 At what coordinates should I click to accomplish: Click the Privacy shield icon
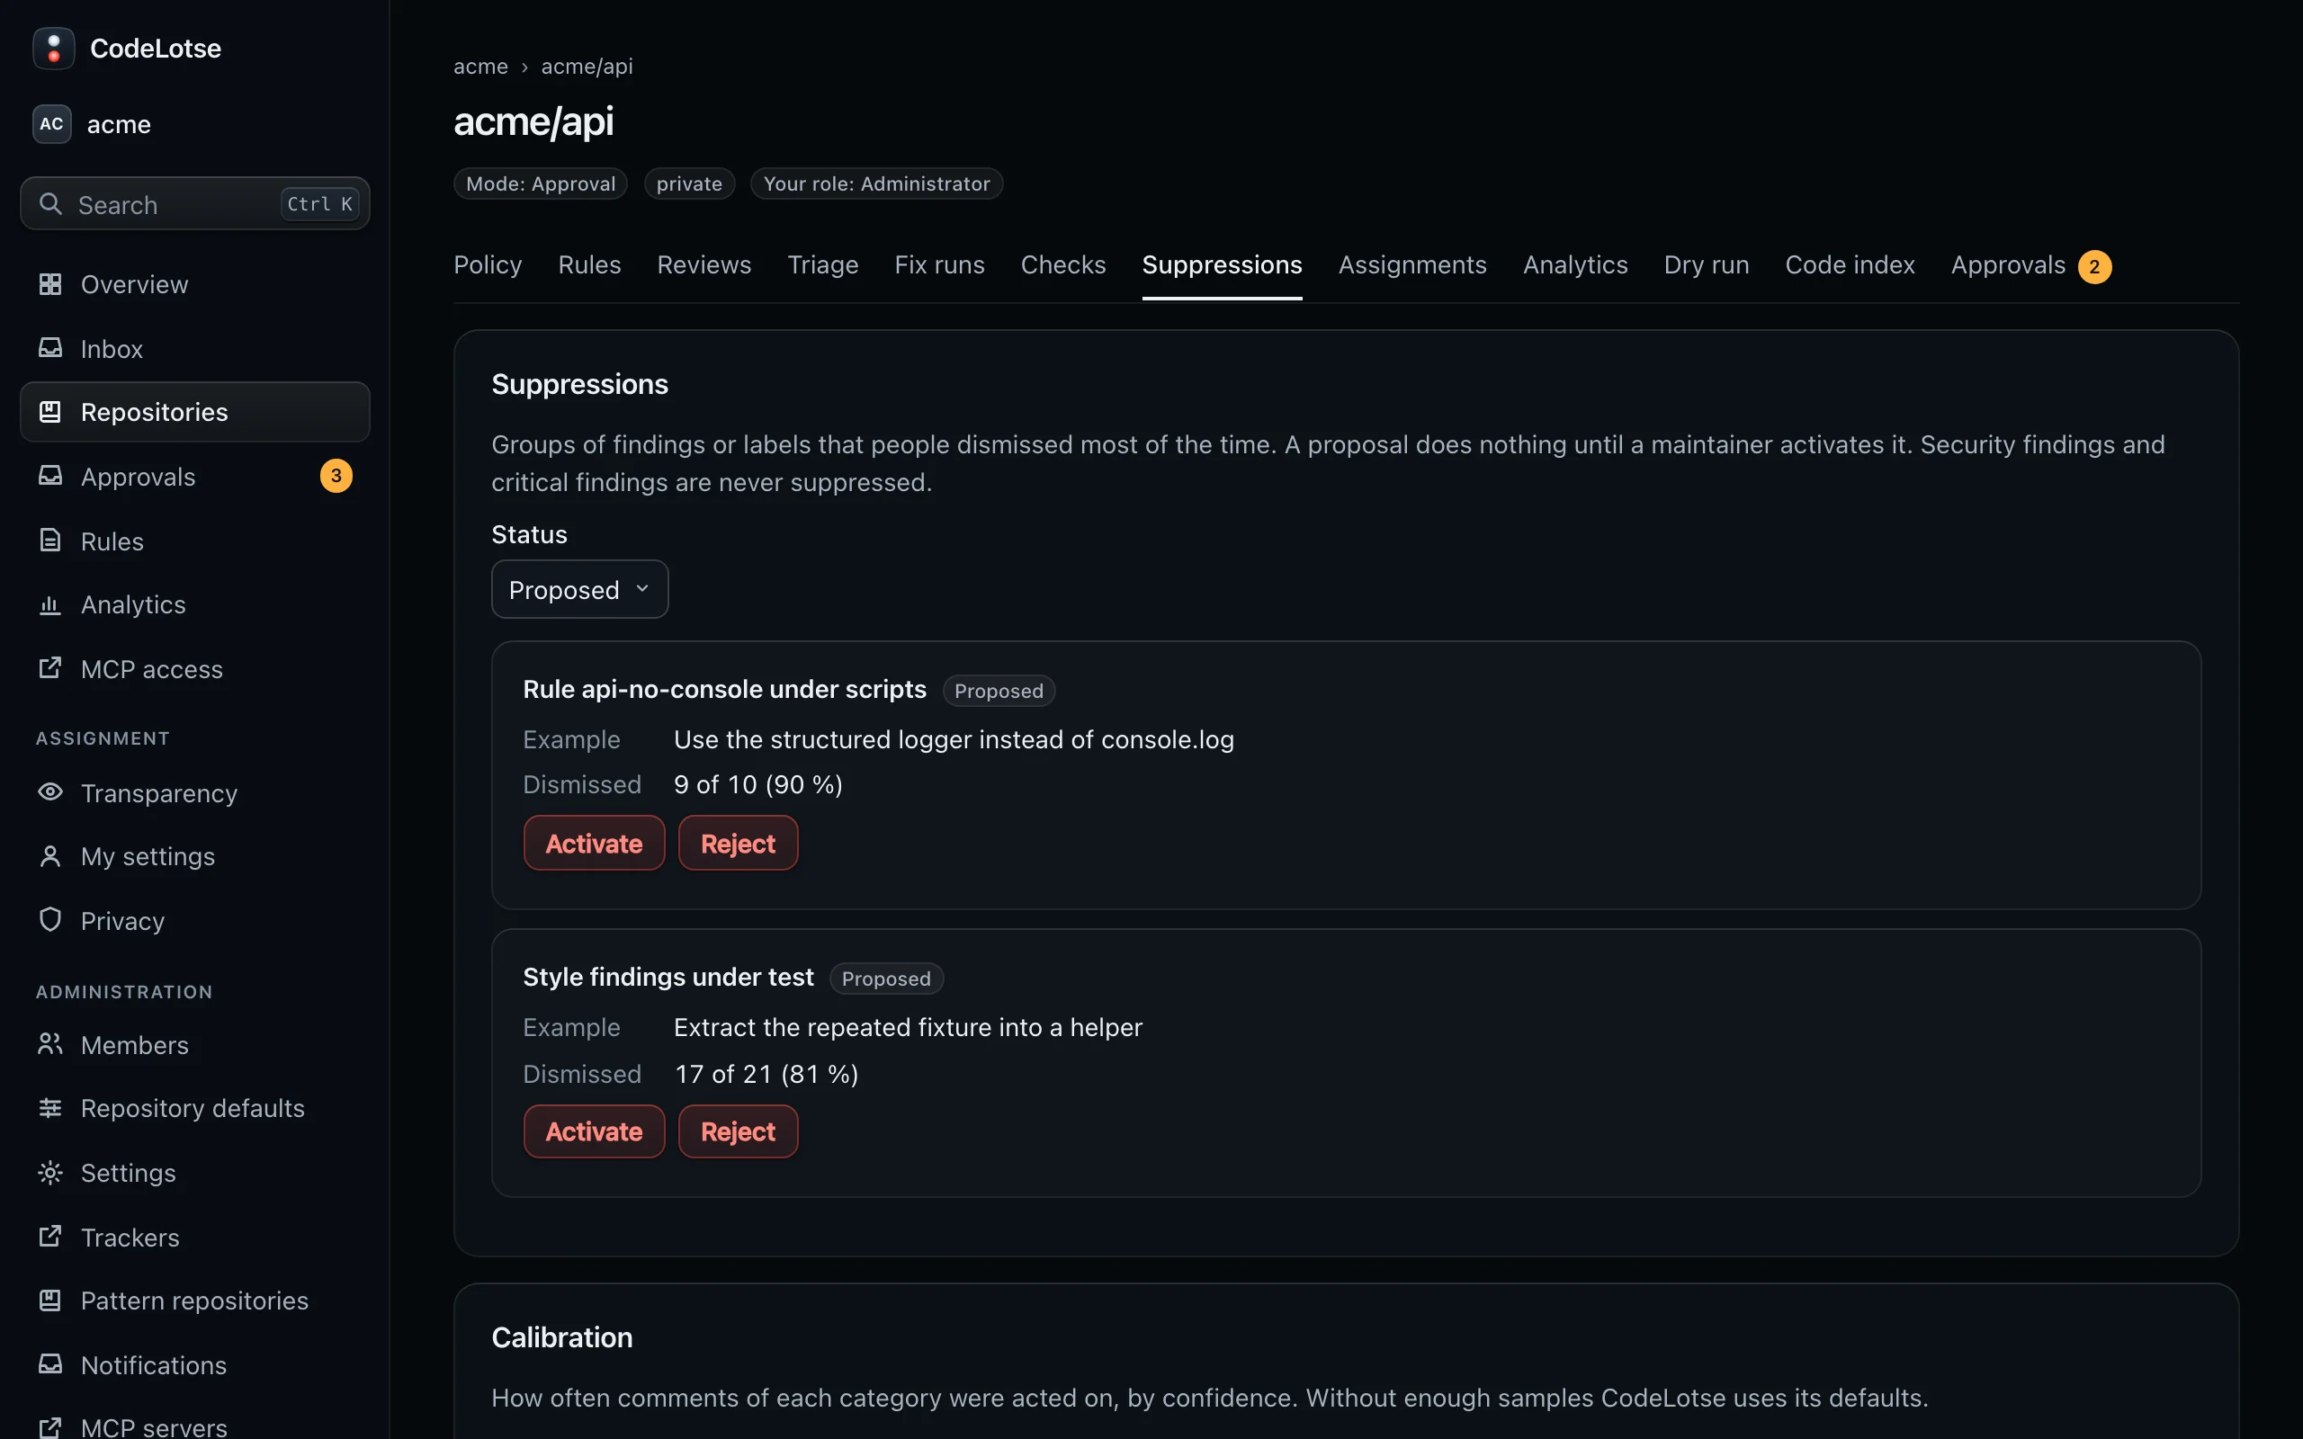point(50,920)
